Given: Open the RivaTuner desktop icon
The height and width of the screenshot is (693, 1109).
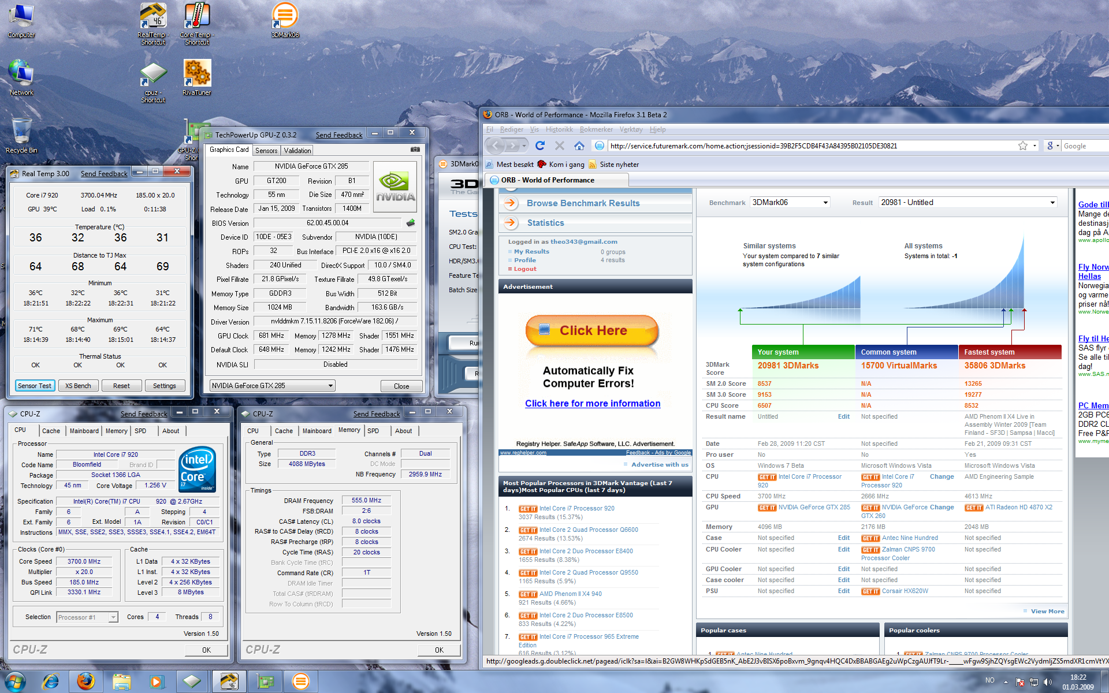Looking at the screenshot, I should click(197, 77).
